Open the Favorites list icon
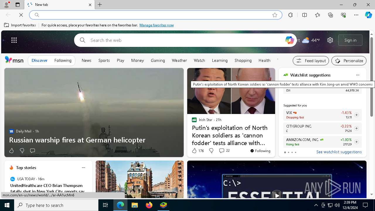The image size is (375, 211). click(x=318, y=15)
